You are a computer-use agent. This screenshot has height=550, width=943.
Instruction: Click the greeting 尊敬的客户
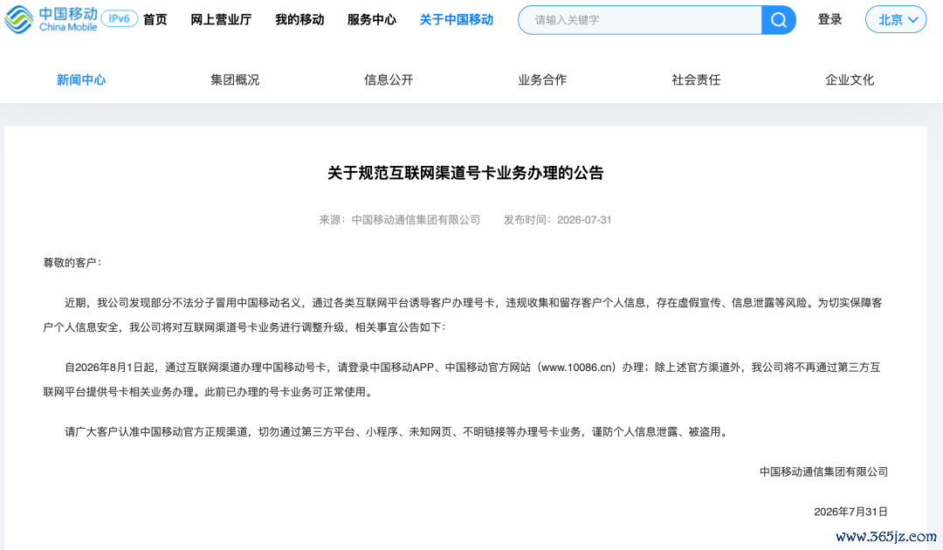(x=70, y=263)
